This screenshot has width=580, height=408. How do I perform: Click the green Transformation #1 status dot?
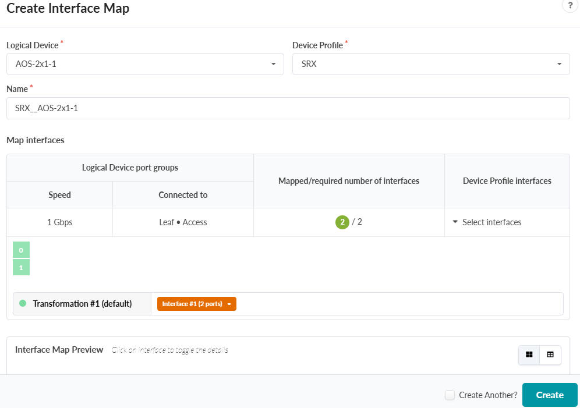tap(23, 303)
